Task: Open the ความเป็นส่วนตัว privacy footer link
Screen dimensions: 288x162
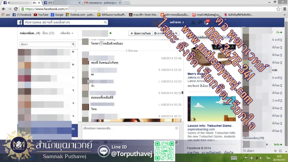Action: coord(211,152)
